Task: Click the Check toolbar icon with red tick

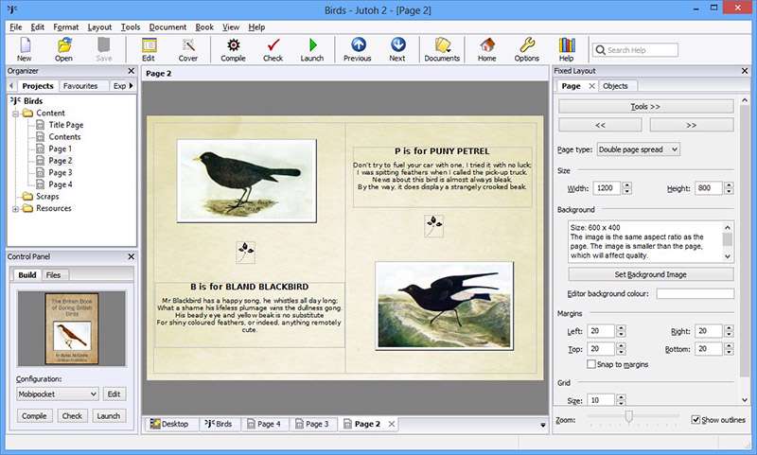Action: [x=273, y=48]
